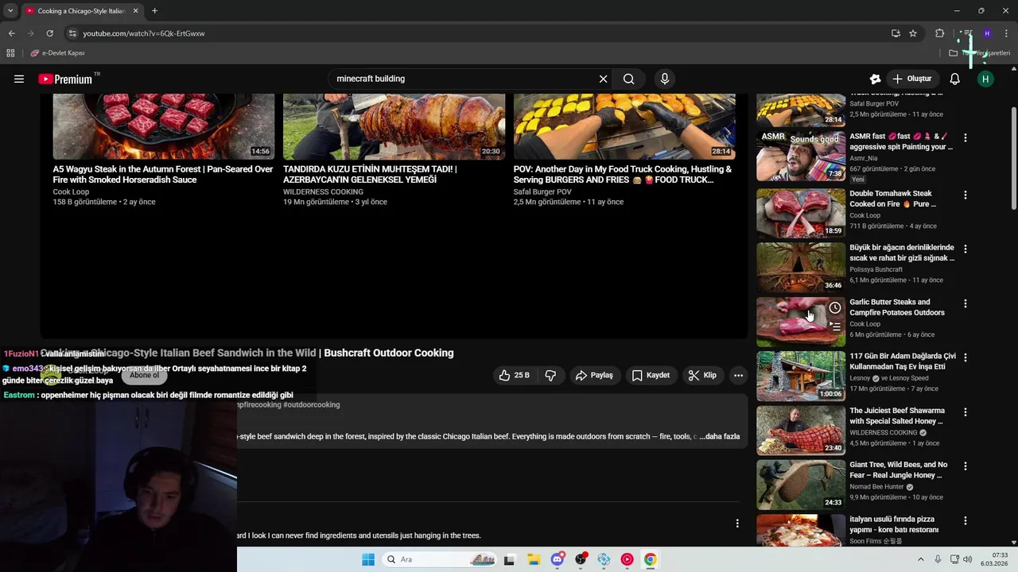Add Garlic Butter Steaks to watch later

pyautogui.click(x=835, y=308)
